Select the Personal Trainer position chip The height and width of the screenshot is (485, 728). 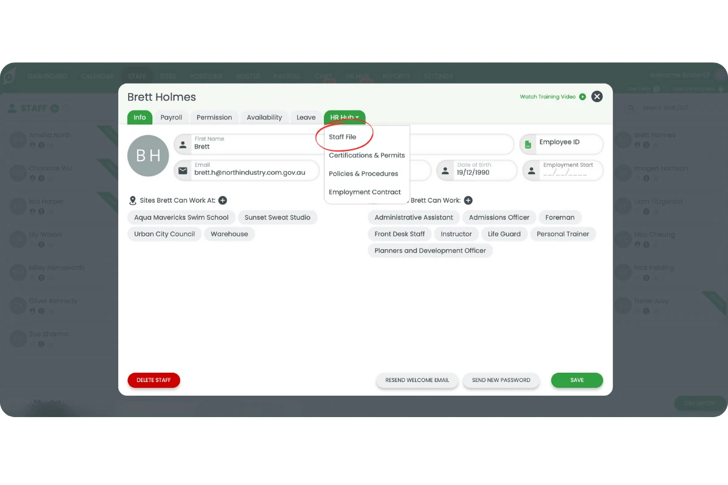[x=563, y=234]
